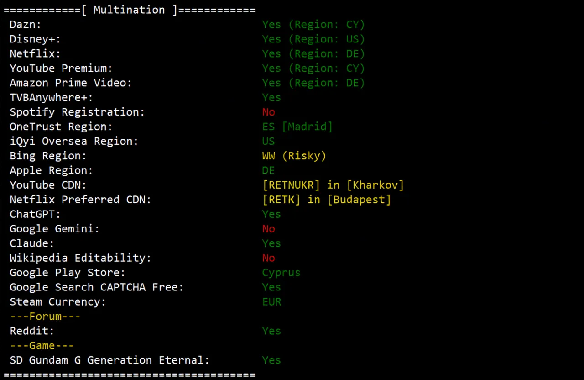Select the 'OneTrust Region:' label
The image size is (584, 380).
[61, 127]
